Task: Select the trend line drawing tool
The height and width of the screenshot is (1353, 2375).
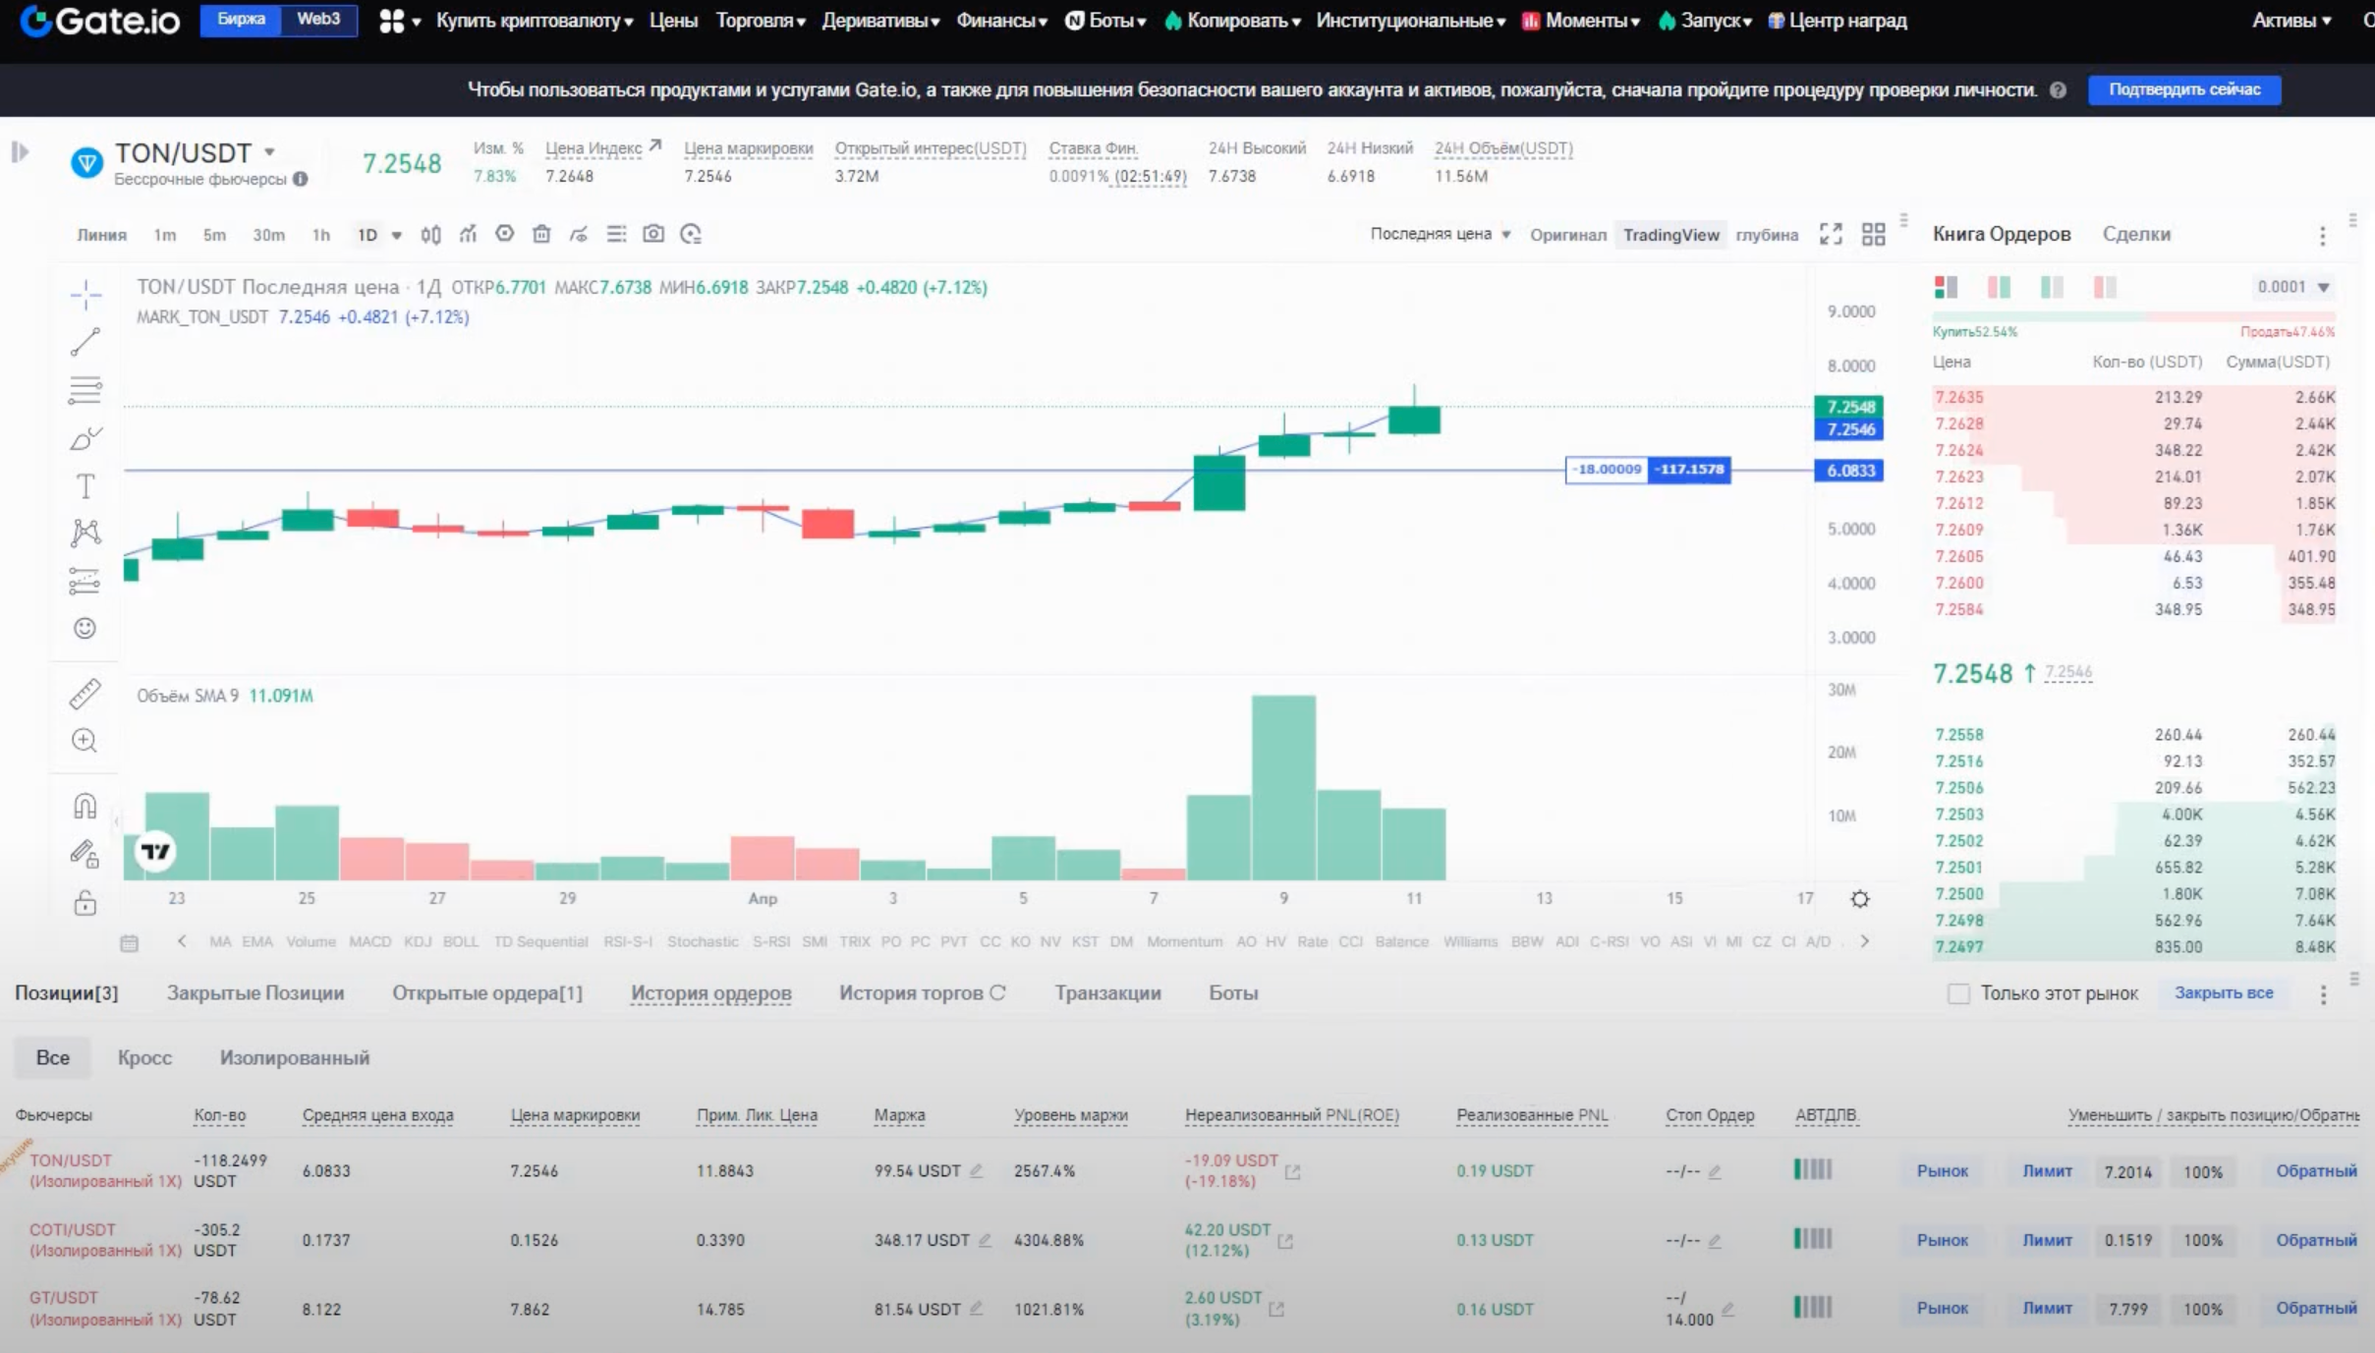Action: 85,342
